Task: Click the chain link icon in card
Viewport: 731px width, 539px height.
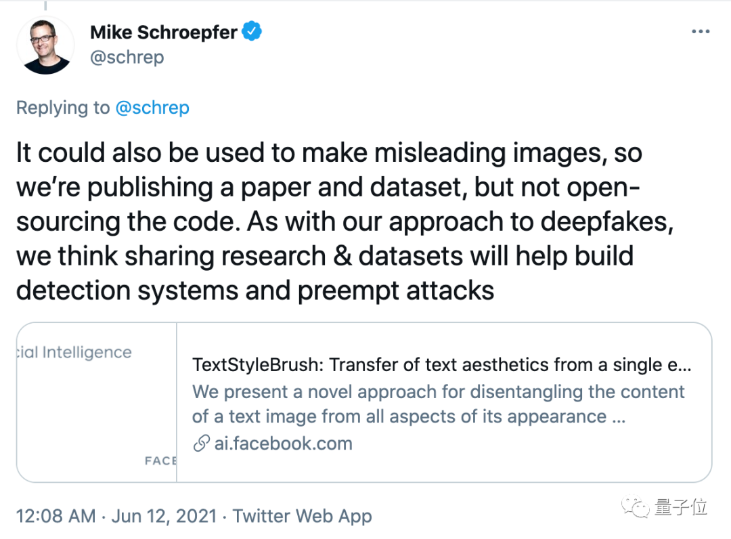Action: coord(201,444)
